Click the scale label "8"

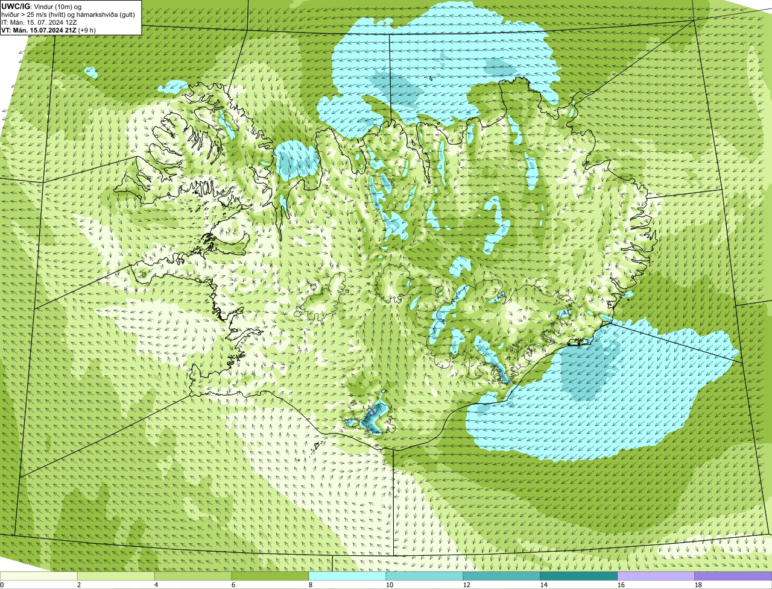pos(311,585)
